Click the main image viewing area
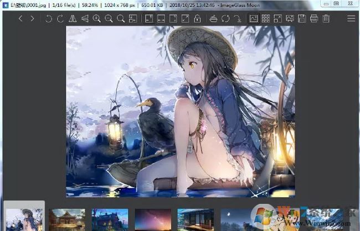This screenshot has height=231, width=360. [180, 111]
